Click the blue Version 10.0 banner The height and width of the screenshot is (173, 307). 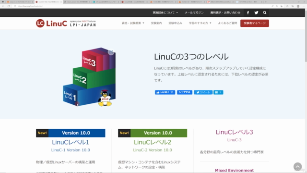pos(71,133)
